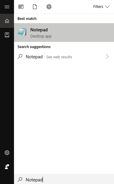Click the Desktop app subtitle text
Screen dimensions: 114x184
coord(41,36)
